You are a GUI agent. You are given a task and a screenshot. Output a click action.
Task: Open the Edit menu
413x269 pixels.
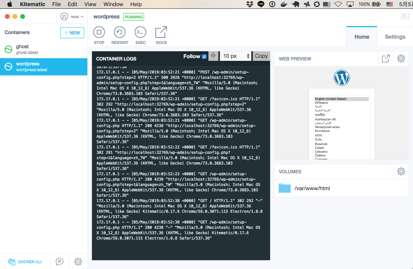72,4
